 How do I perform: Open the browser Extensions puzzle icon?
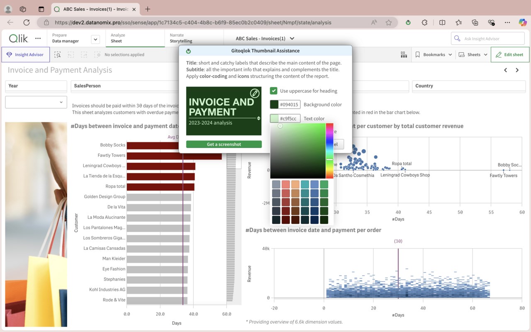pyautogui.click(x=424, y=22)
